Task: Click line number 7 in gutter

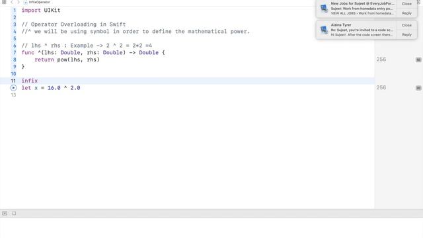Action: (x=15, y=53)
